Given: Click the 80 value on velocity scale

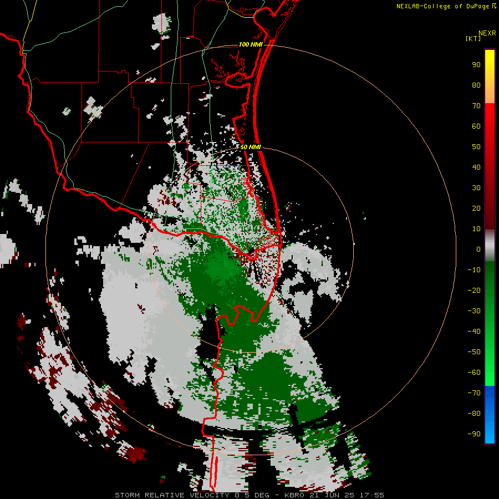Looking at the screenshot, I should coord(476,85).
